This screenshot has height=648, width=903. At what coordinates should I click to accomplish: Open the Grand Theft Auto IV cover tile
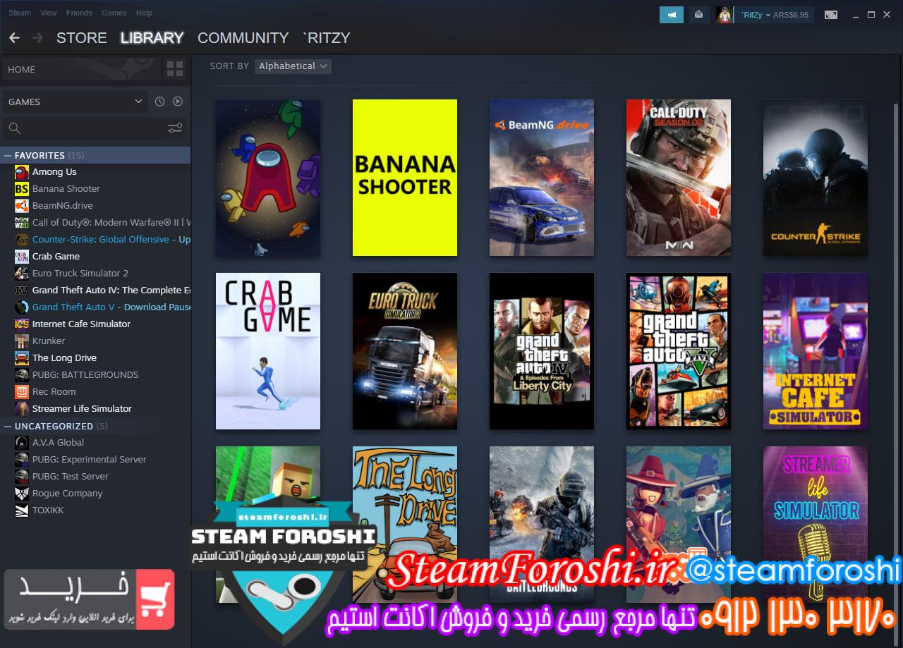coord(542,351)
